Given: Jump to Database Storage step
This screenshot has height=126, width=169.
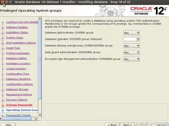Looking at the screenshot, I should (17, 89).
